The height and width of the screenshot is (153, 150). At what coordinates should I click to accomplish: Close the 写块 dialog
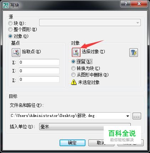[x=139, y=4]
